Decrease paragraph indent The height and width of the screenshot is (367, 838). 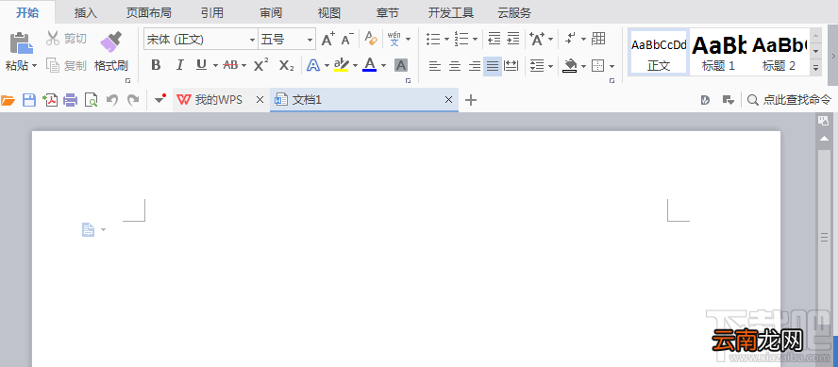pos(494,39)
